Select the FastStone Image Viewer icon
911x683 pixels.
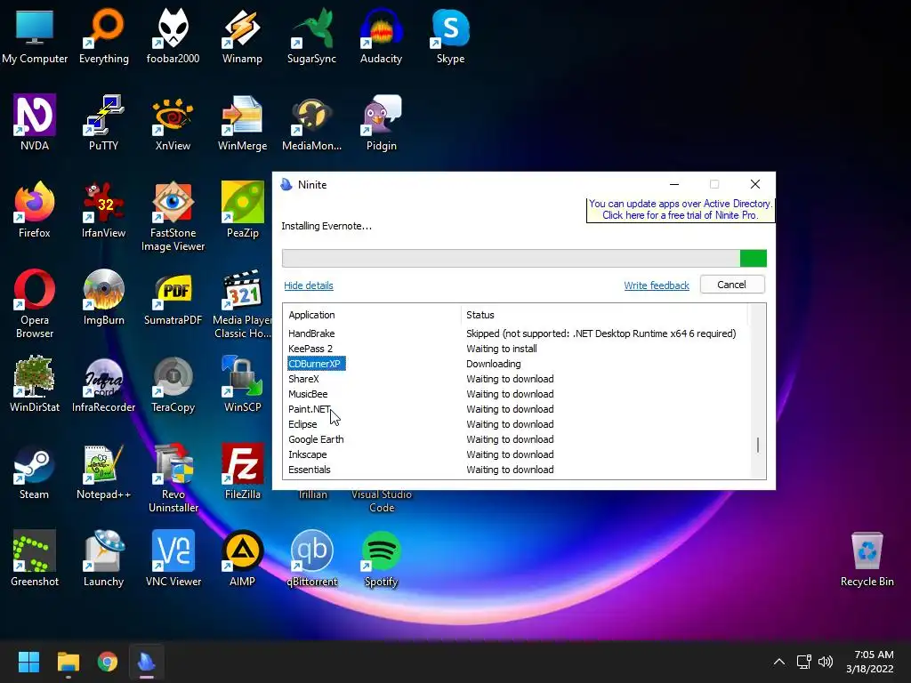pos(173,217)
